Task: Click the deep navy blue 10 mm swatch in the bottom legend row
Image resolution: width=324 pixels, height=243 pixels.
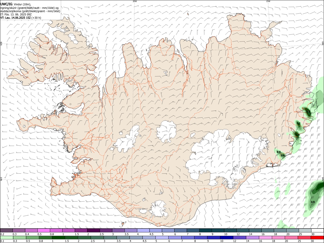Action: point(227,237)
